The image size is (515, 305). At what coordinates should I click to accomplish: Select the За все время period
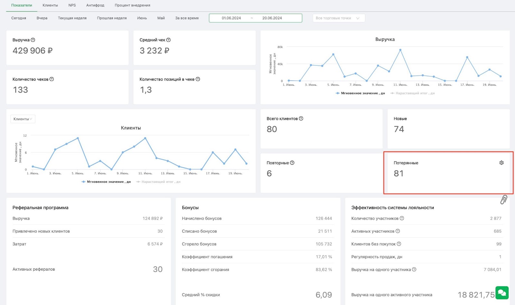187,18
